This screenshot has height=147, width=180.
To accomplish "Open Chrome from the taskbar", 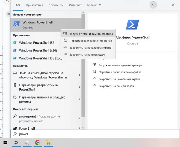I will (x=38, y=142).
